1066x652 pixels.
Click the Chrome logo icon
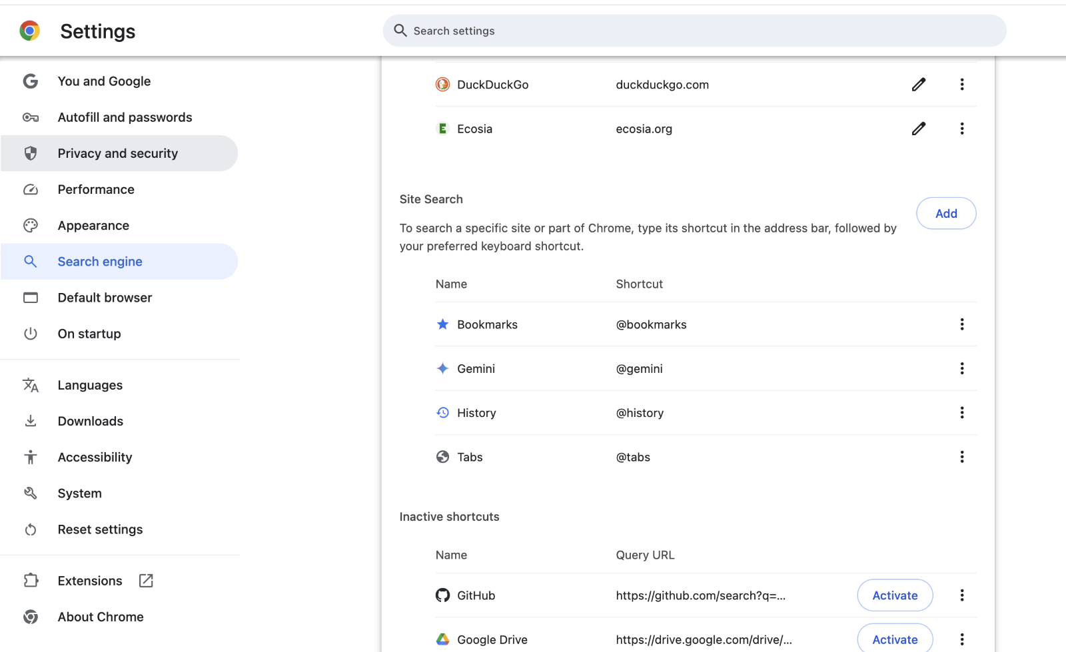pos(29,31)
